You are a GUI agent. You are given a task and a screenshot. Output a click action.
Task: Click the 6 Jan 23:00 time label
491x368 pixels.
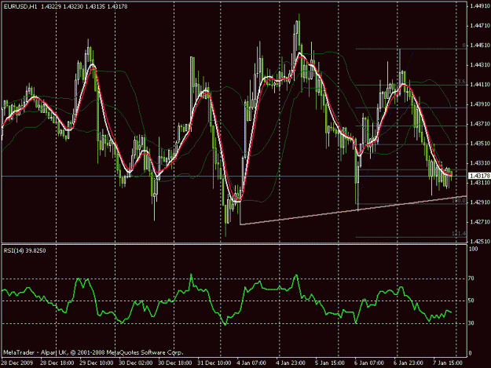pyautogui.click(x=409, y=363)
